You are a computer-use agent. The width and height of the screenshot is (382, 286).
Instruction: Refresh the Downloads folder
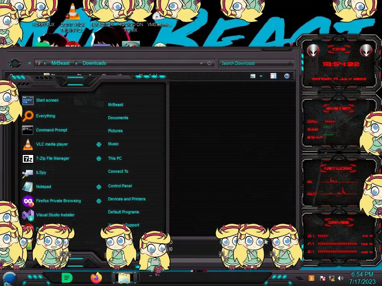(209, 63)
